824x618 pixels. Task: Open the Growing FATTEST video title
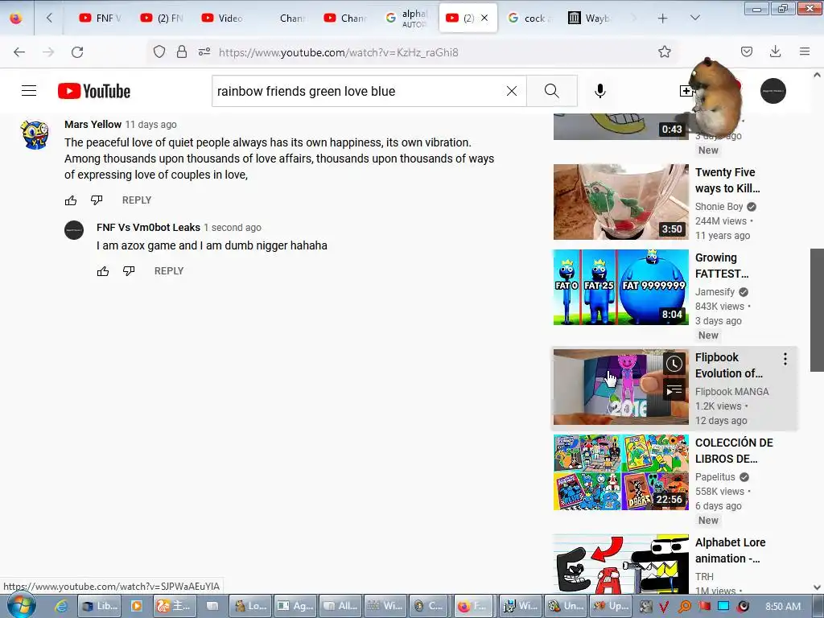(722, 266)
